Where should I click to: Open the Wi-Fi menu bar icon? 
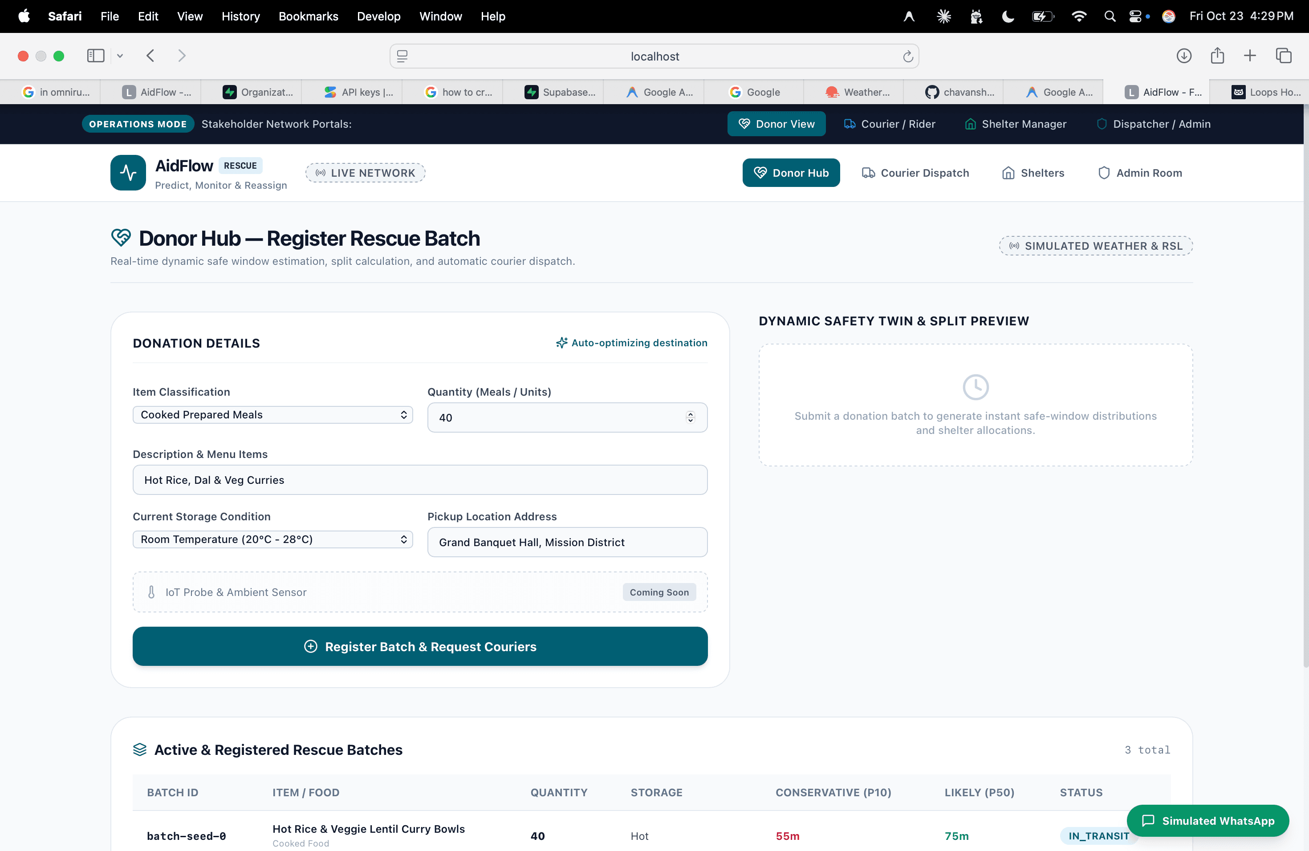click(1078, 16)
